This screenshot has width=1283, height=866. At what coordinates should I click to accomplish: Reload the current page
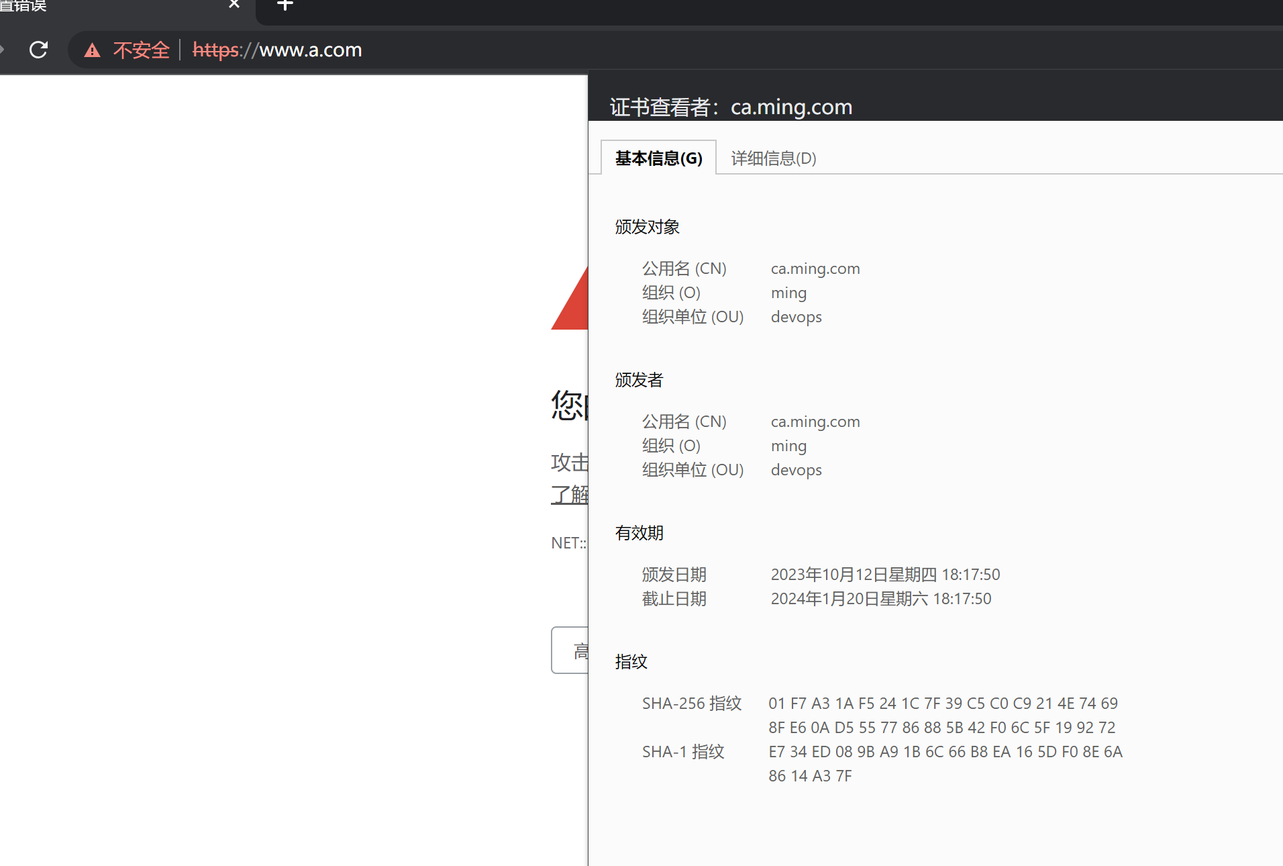(38, 50)
